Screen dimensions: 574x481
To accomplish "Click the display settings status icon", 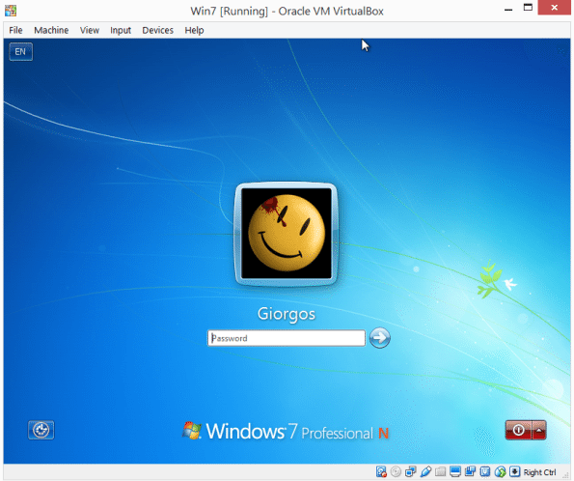I will point(455,472).
